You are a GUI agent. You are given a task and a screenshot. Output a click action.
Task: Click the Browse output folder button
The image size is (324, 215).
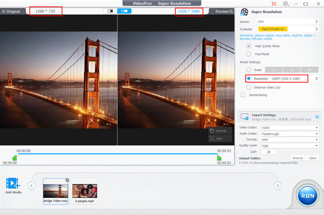pyautogui.click(x=297, y=158)
